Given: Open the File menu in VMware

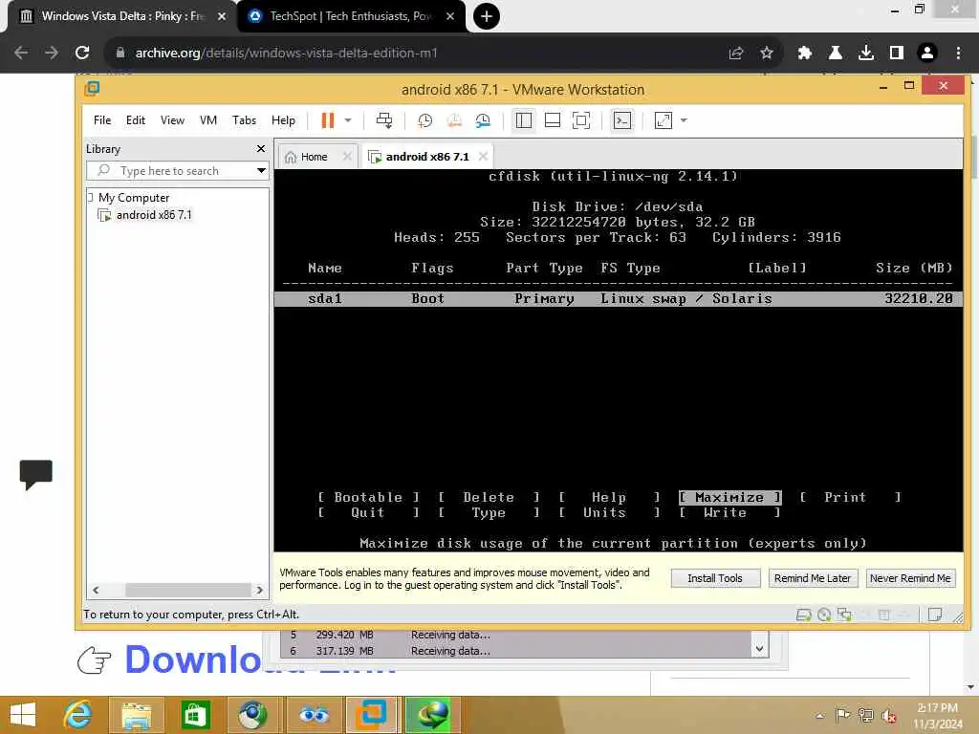Looking at the screenshot, I should click(x=101, y=120).
